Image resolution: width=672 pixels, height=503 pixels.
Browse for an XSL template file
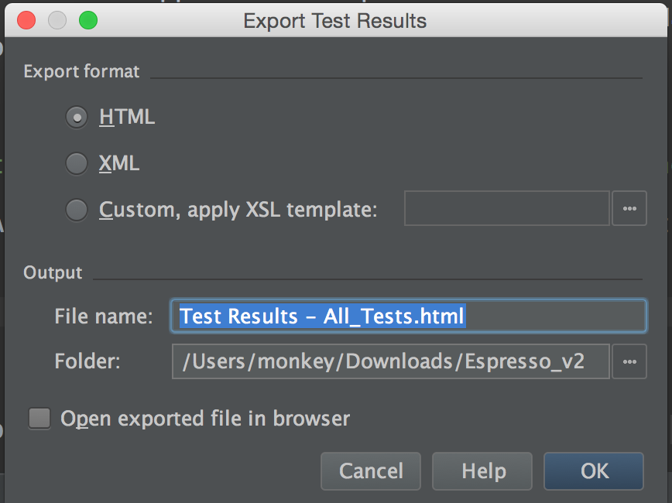point(629,209)
